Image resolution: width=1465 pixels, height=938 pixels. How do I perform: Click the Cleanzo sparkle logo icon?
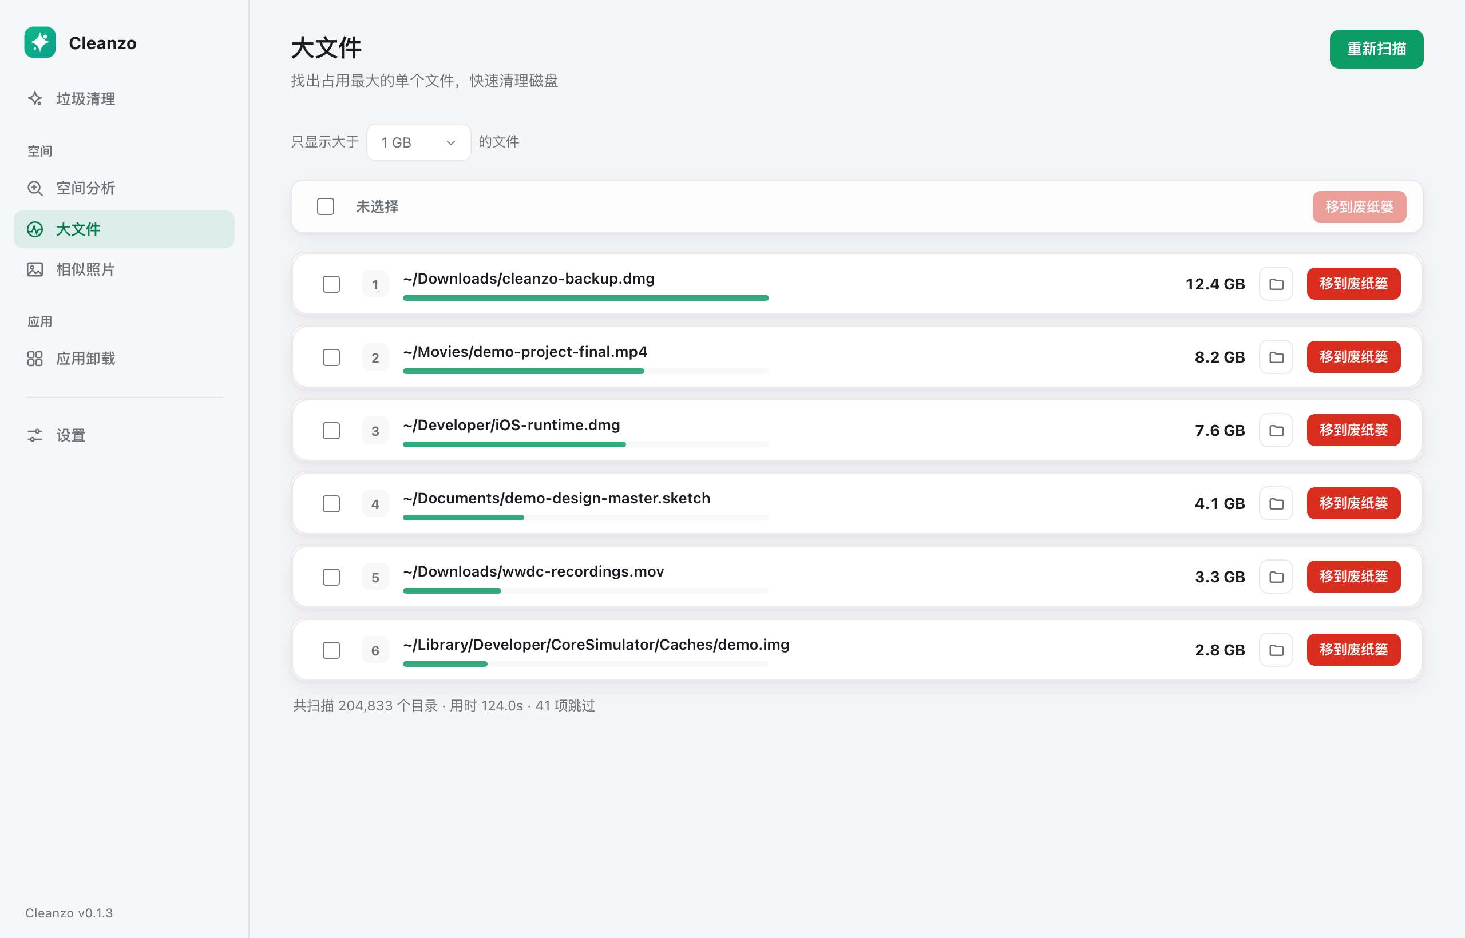(x=40, y=43)
